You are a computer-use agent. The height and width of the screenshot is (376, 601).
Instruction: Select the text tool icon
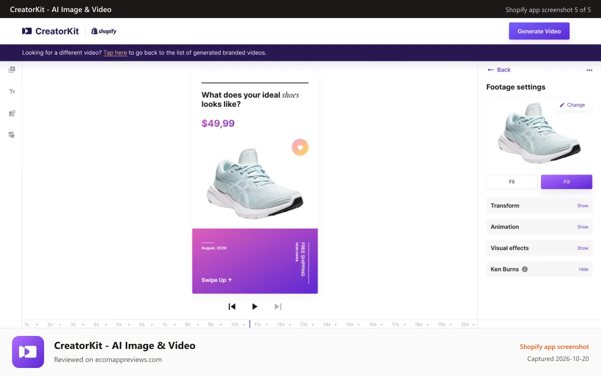[12, 92]
